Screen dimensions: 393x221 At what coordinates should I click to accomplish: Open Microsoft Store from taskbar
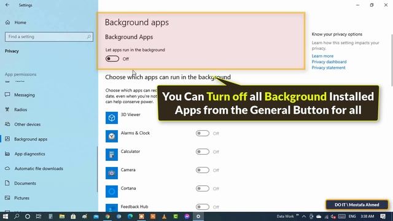73,216
